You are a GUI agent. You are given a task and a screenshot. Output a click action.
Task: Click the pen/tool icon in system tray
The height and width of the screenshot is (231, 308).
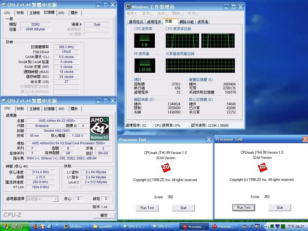tap(251, 226)
